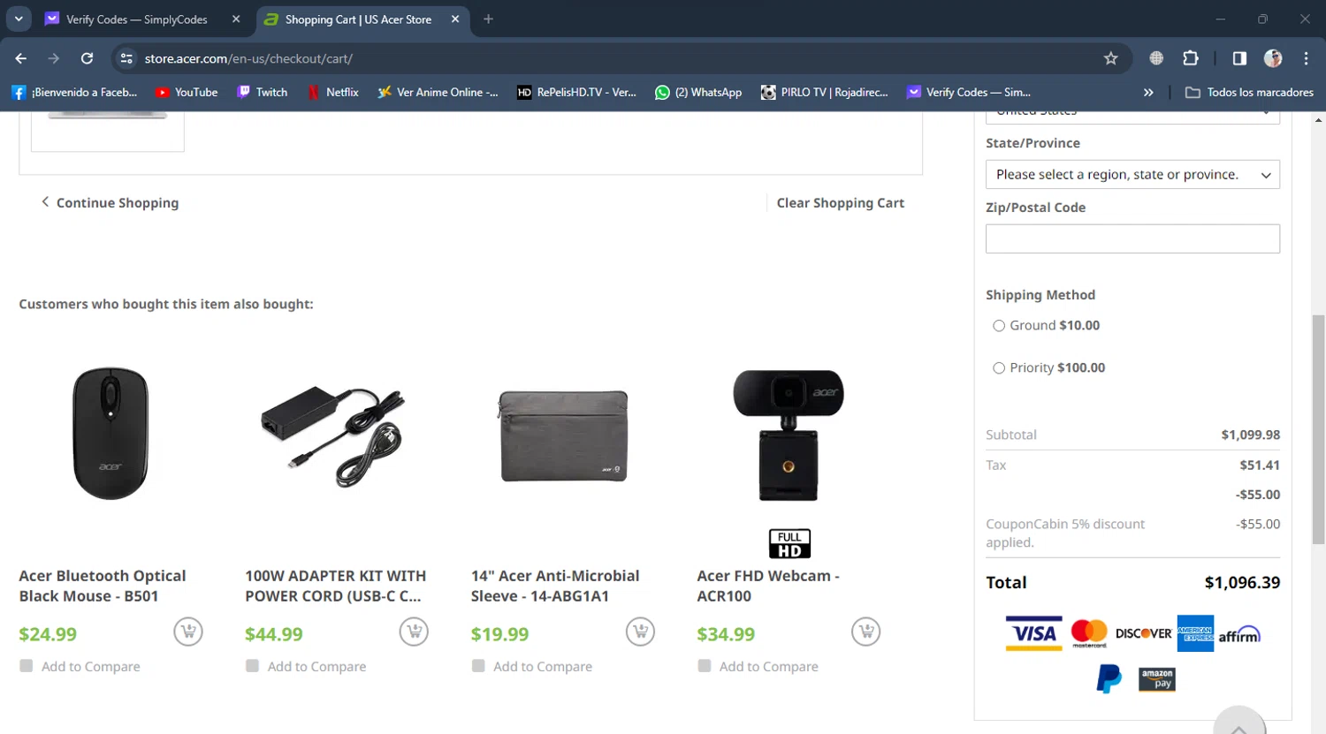Check Add to Compare for Bluetooth Mouse
Viewport: 1326px width, 734px height.
click(x=27, y=666)
